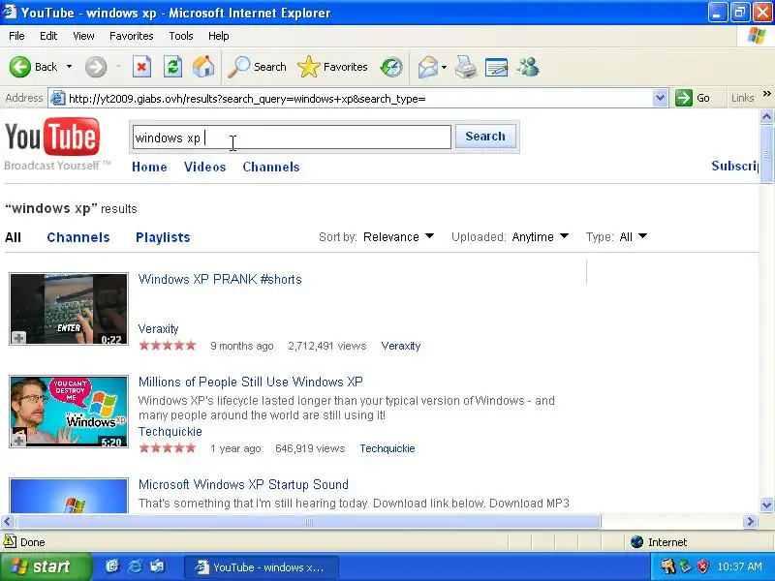Click the green Back arrow icon
775x581 pixels.
pyautogui.click(x=19, y=67)
